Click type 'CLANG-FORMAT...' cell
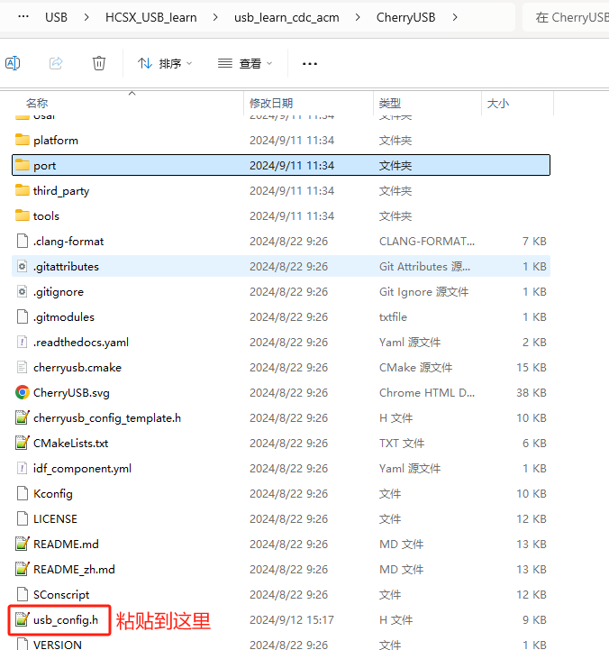The width and height of the screenshot is (609, 650). [x=427, y=242]
